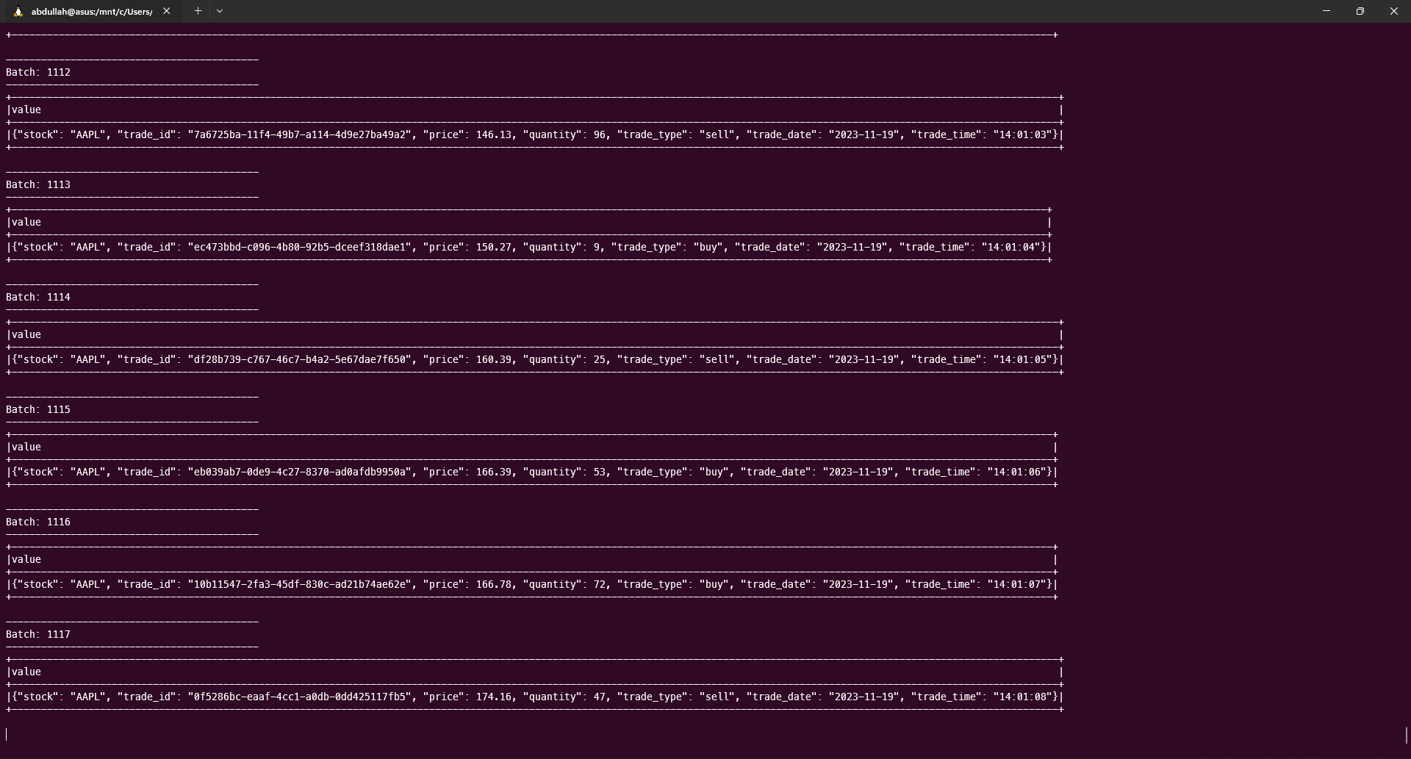The height and width of the screenshot is (759, 1411).
Task: Click quantity 9 in Batch 1113 row
Action: pos(597,247)
